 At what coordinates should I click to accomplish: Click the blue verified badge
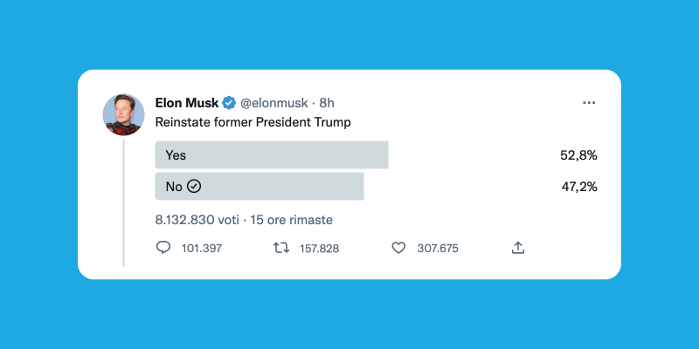229,103
